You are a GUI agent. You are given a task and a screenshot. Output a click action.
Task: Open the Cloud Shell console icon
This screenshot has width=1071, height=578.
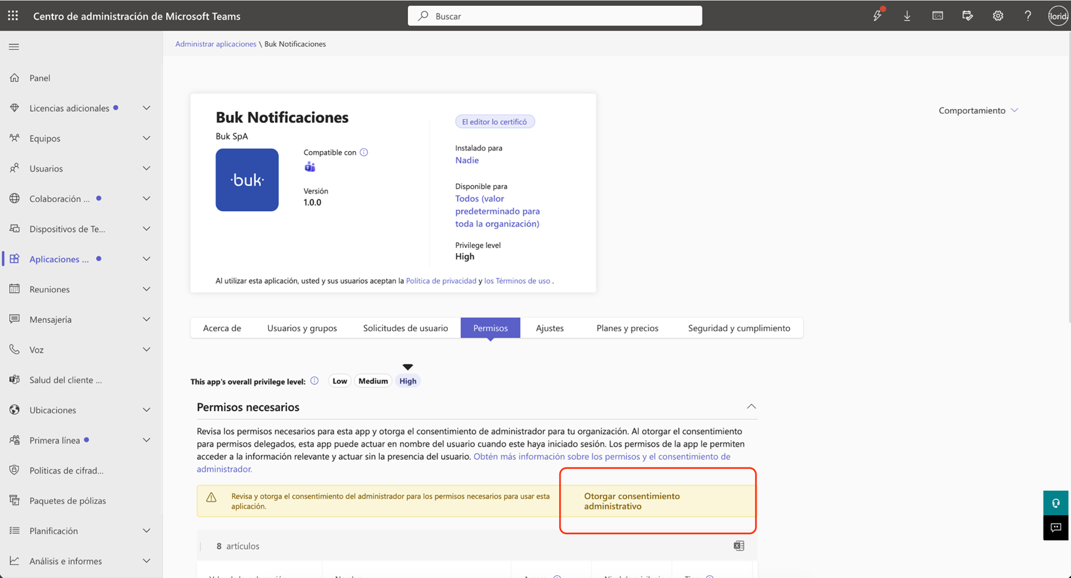pos(938,16)
